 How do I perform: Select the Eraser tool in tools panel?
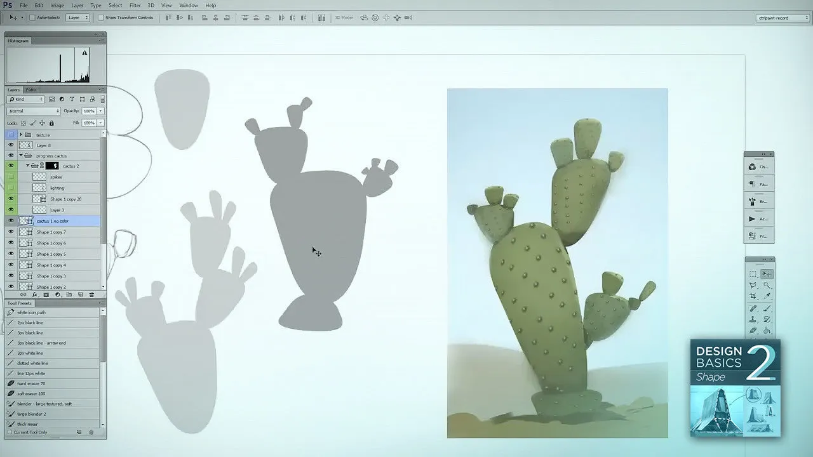753,330
